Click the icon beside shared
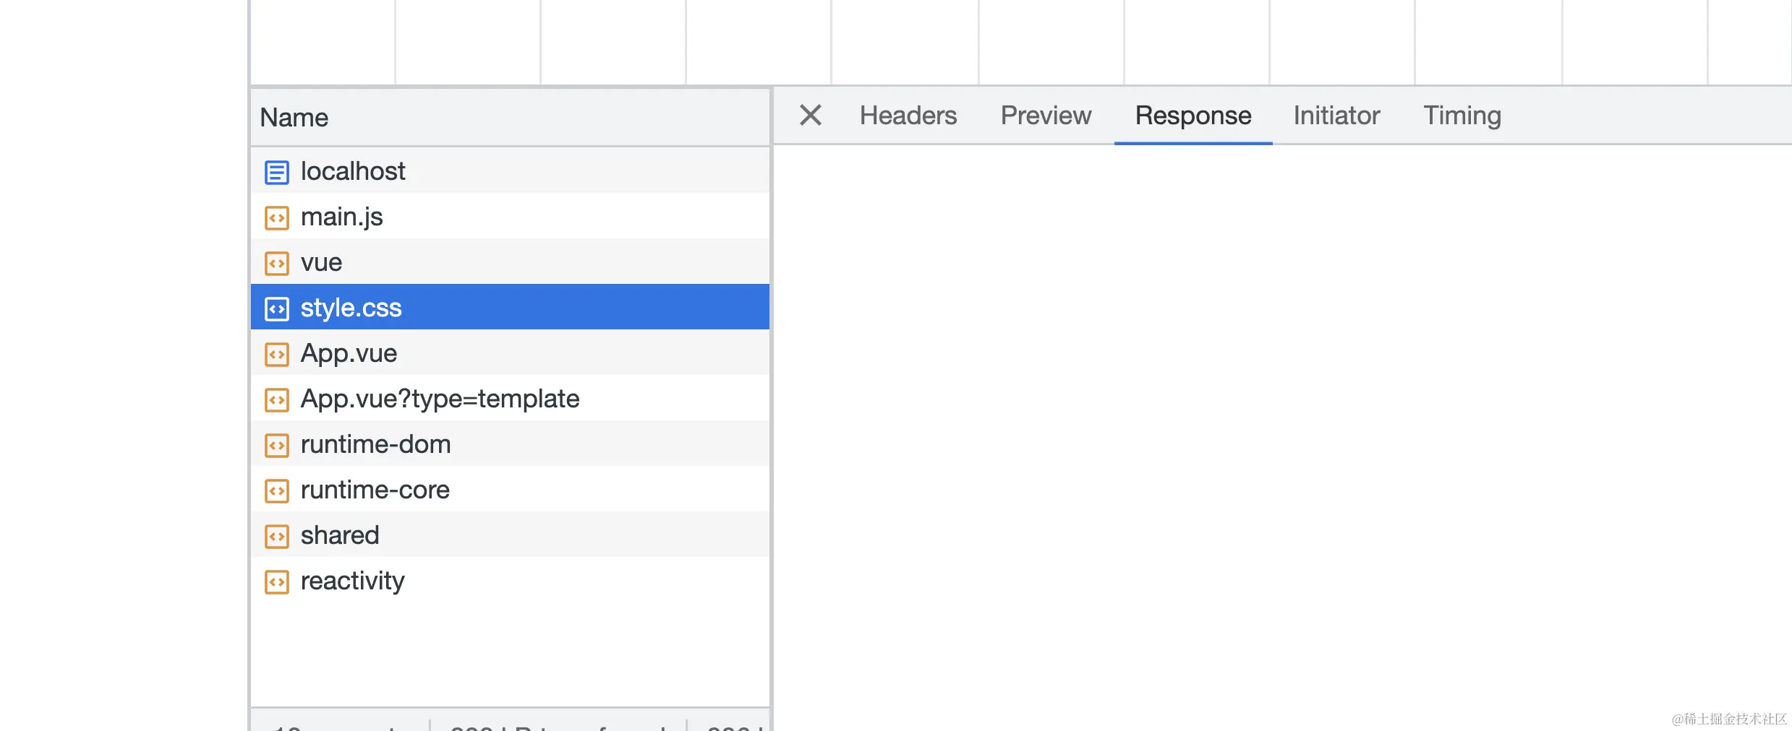 276,536
